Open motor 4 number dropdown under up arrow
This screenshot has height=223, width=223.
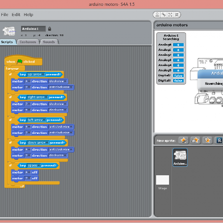28,81
